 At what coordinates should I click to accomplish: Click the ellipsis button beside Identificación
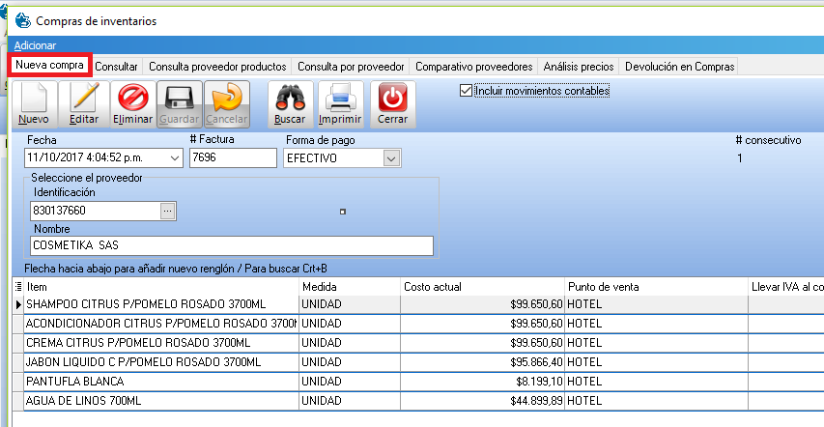[167, 210]
